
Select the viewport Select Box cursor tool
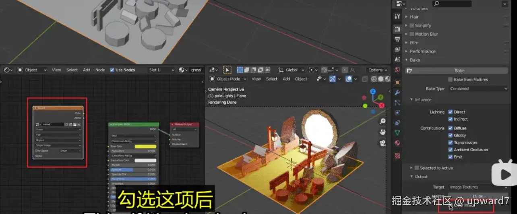click(227, 70)
